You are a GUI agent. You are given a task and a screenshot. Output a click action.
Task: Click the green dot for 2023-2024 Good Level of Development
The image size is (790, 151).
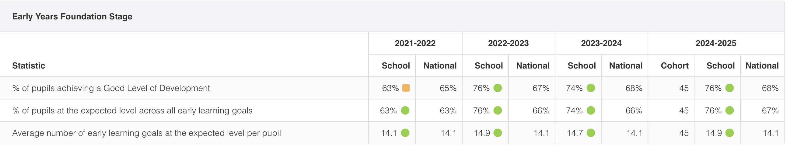tap(591, 88)
